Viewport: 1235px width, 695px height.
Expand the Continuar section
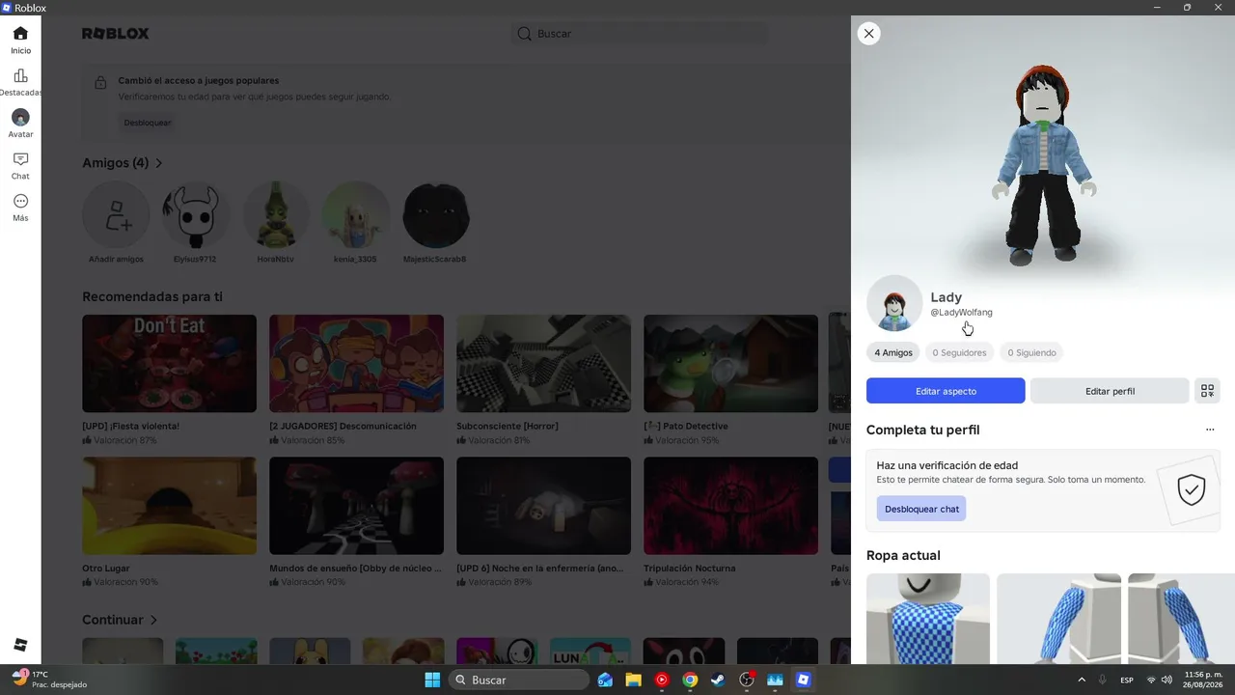point(120,620)
